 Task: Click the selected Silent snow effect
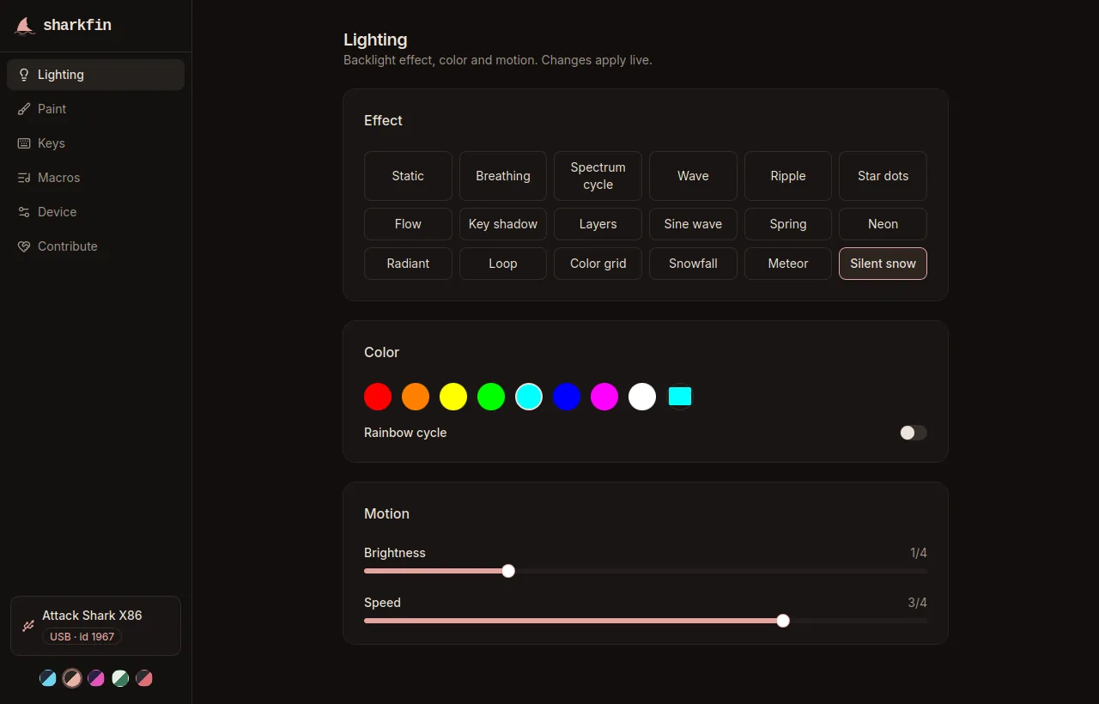click(883, 264)
